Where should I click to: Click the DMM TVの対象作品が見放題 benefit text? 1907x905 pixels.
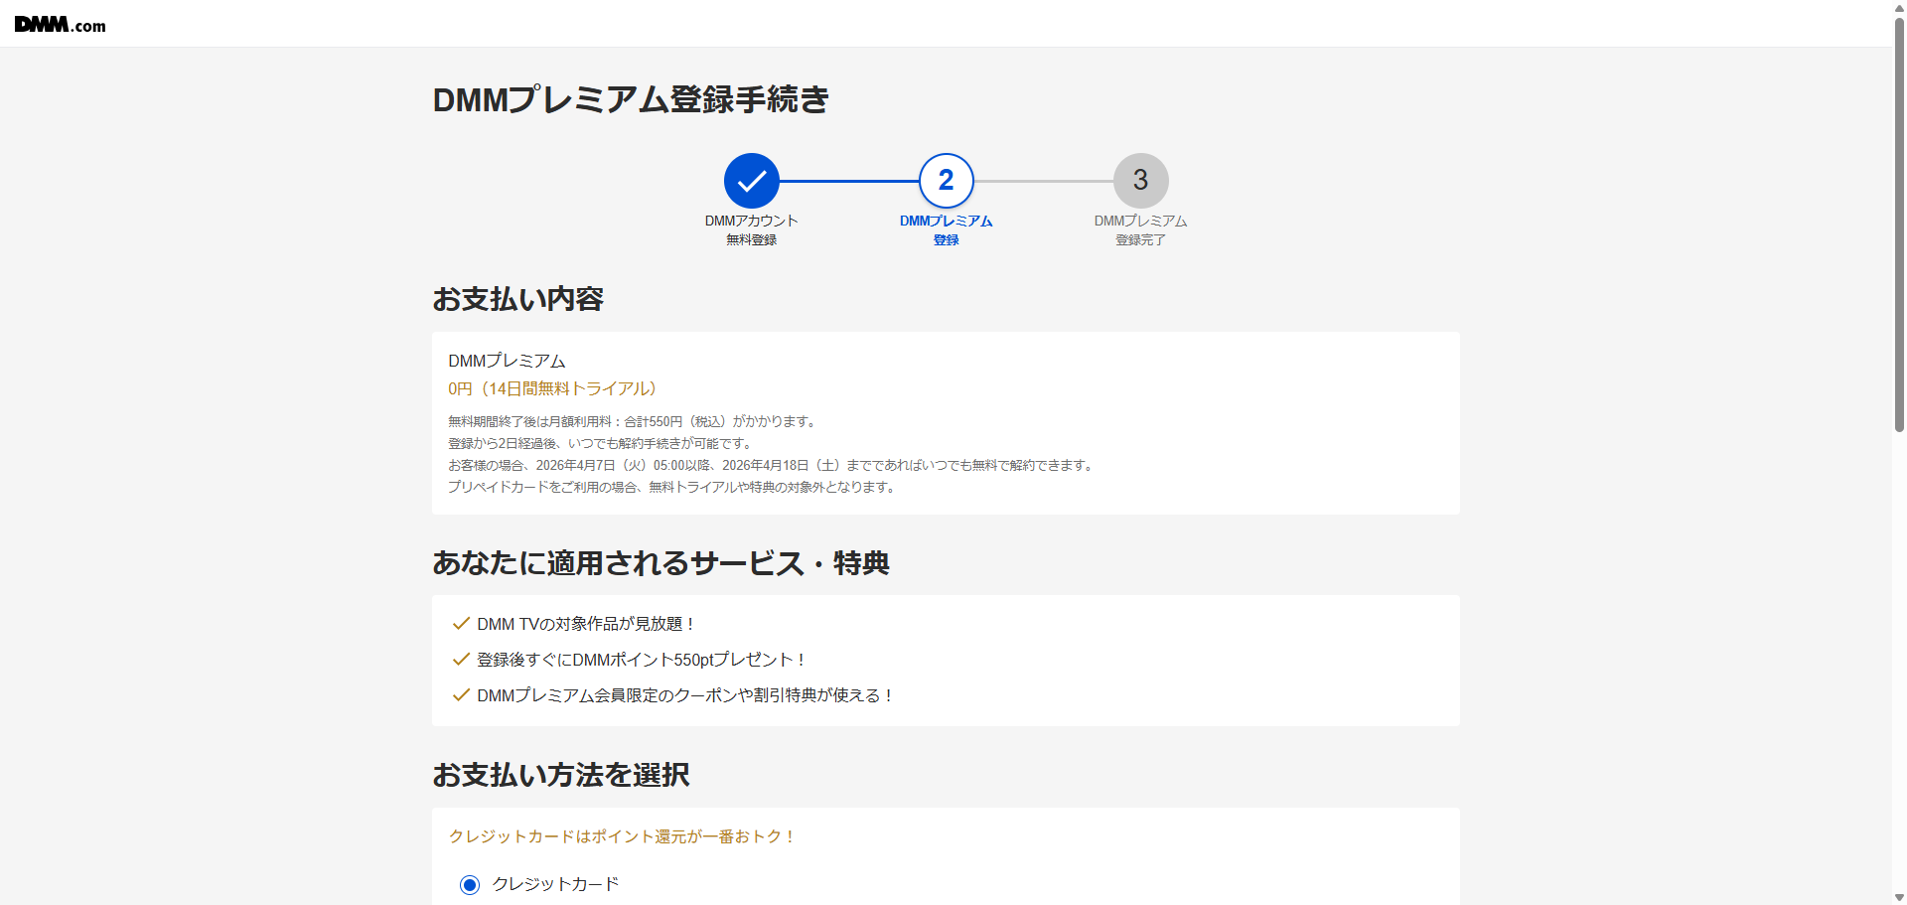(x=585, y=624)
